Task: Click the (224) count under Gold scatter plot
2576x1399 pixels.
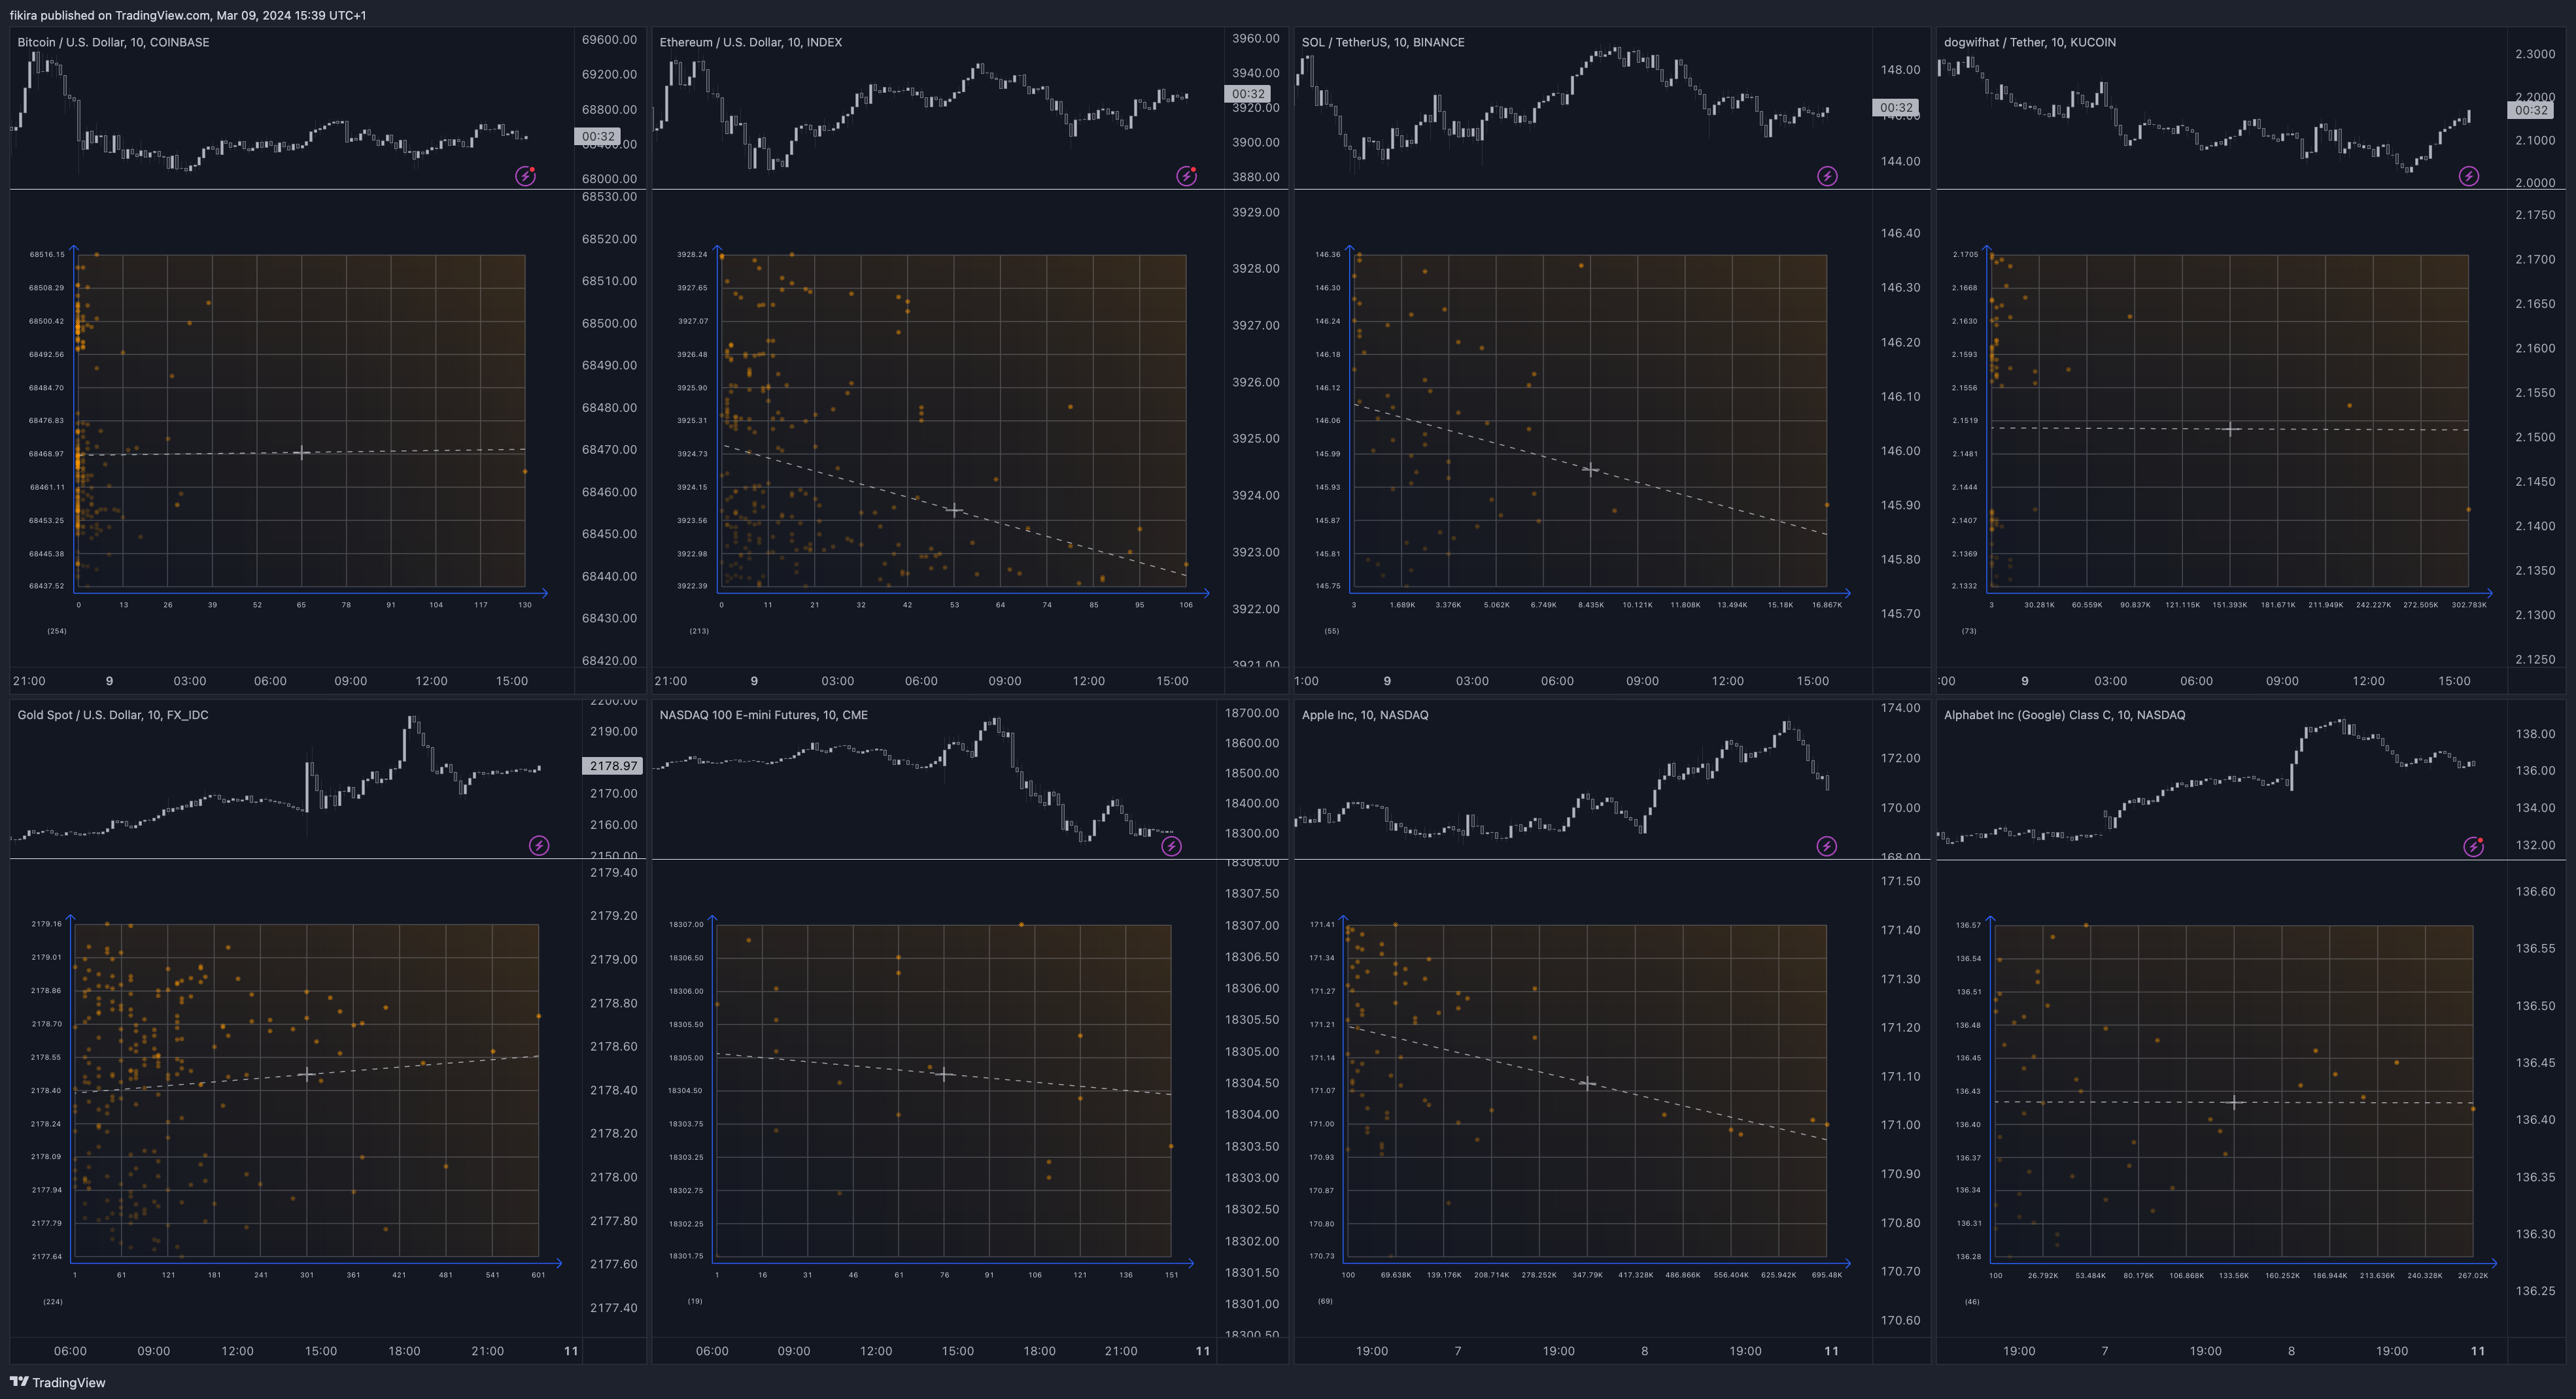Action: [x=53, y=1301]
